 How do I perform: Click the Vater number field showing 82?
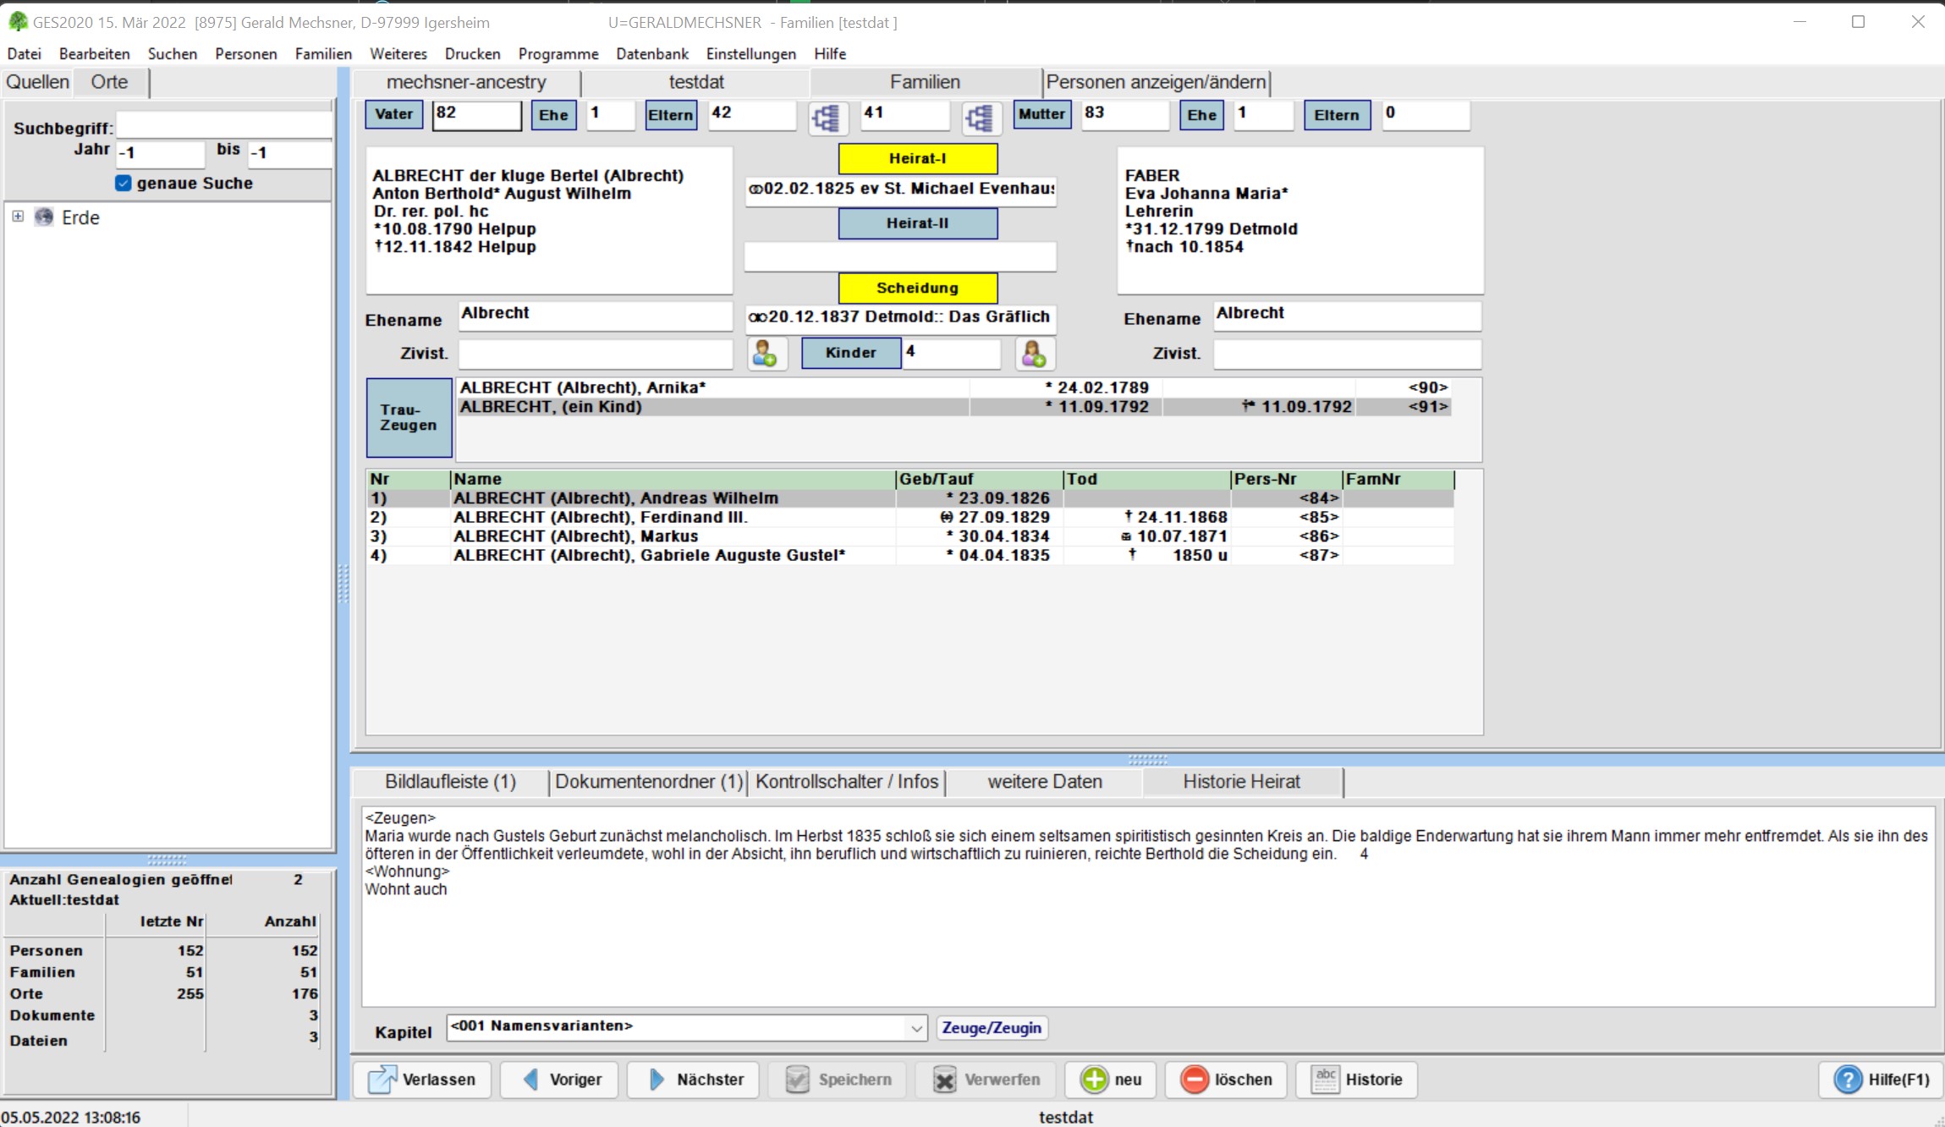point(476,114)
